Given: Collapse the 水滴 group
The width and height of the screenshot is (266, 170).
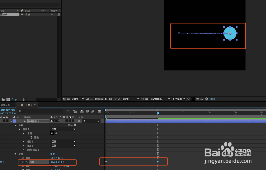Looking at the screenshot, I should 23,133.
